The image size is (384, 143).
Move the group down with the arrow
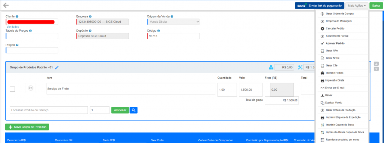[x=376, y=69]
